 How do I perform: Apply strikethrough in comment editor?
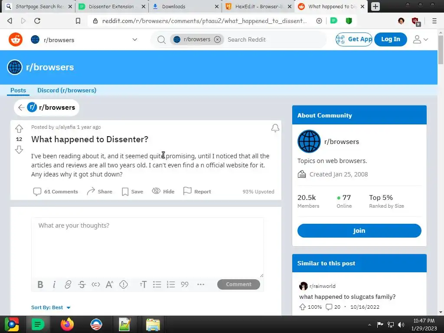[x=82, y=284]
